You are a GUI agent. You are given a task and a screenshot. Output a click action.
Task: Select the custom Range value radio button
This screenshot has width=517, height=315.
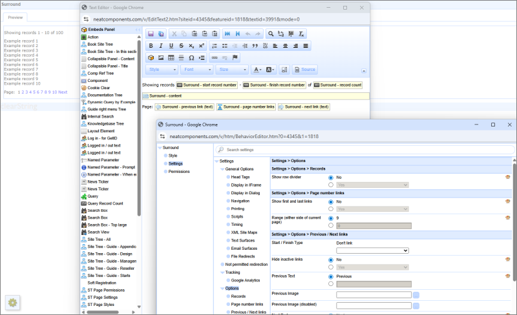click(x=332, y=226)
